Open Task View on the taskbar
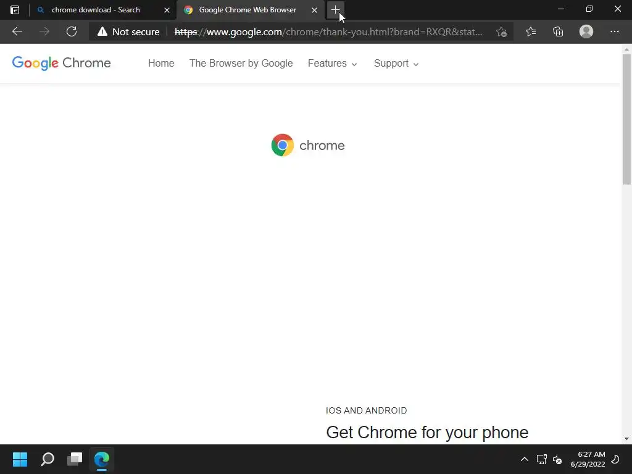632x474 pixels. point(75,459)
